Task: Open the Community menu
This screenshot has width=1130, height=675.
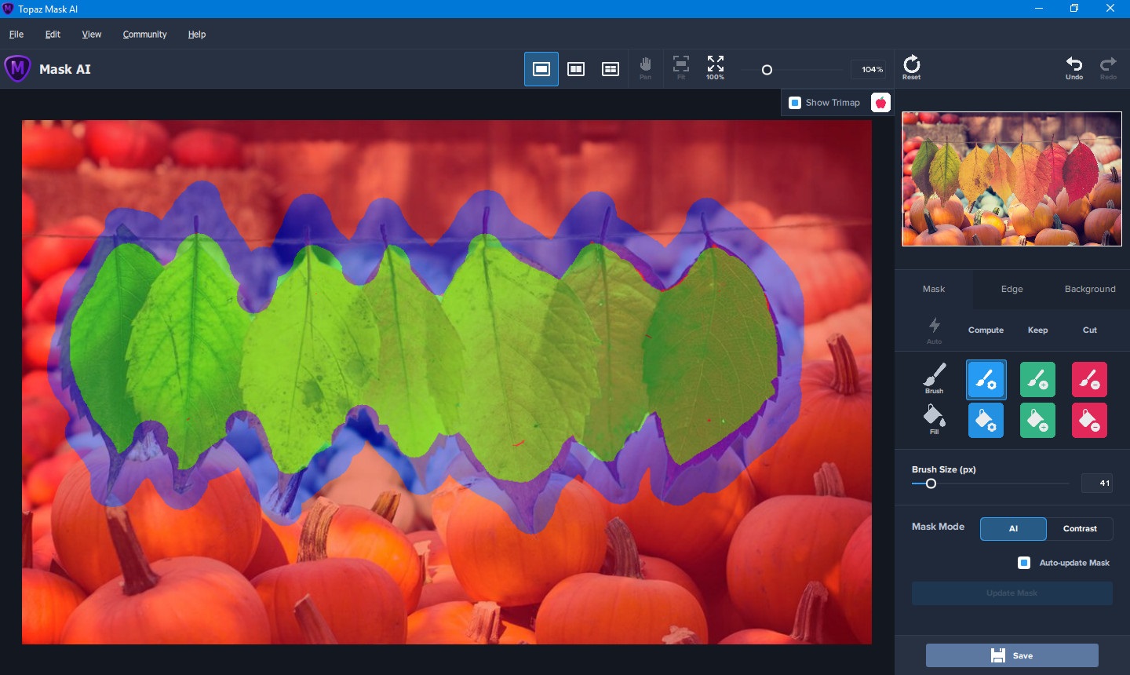Action: (145, 35)
